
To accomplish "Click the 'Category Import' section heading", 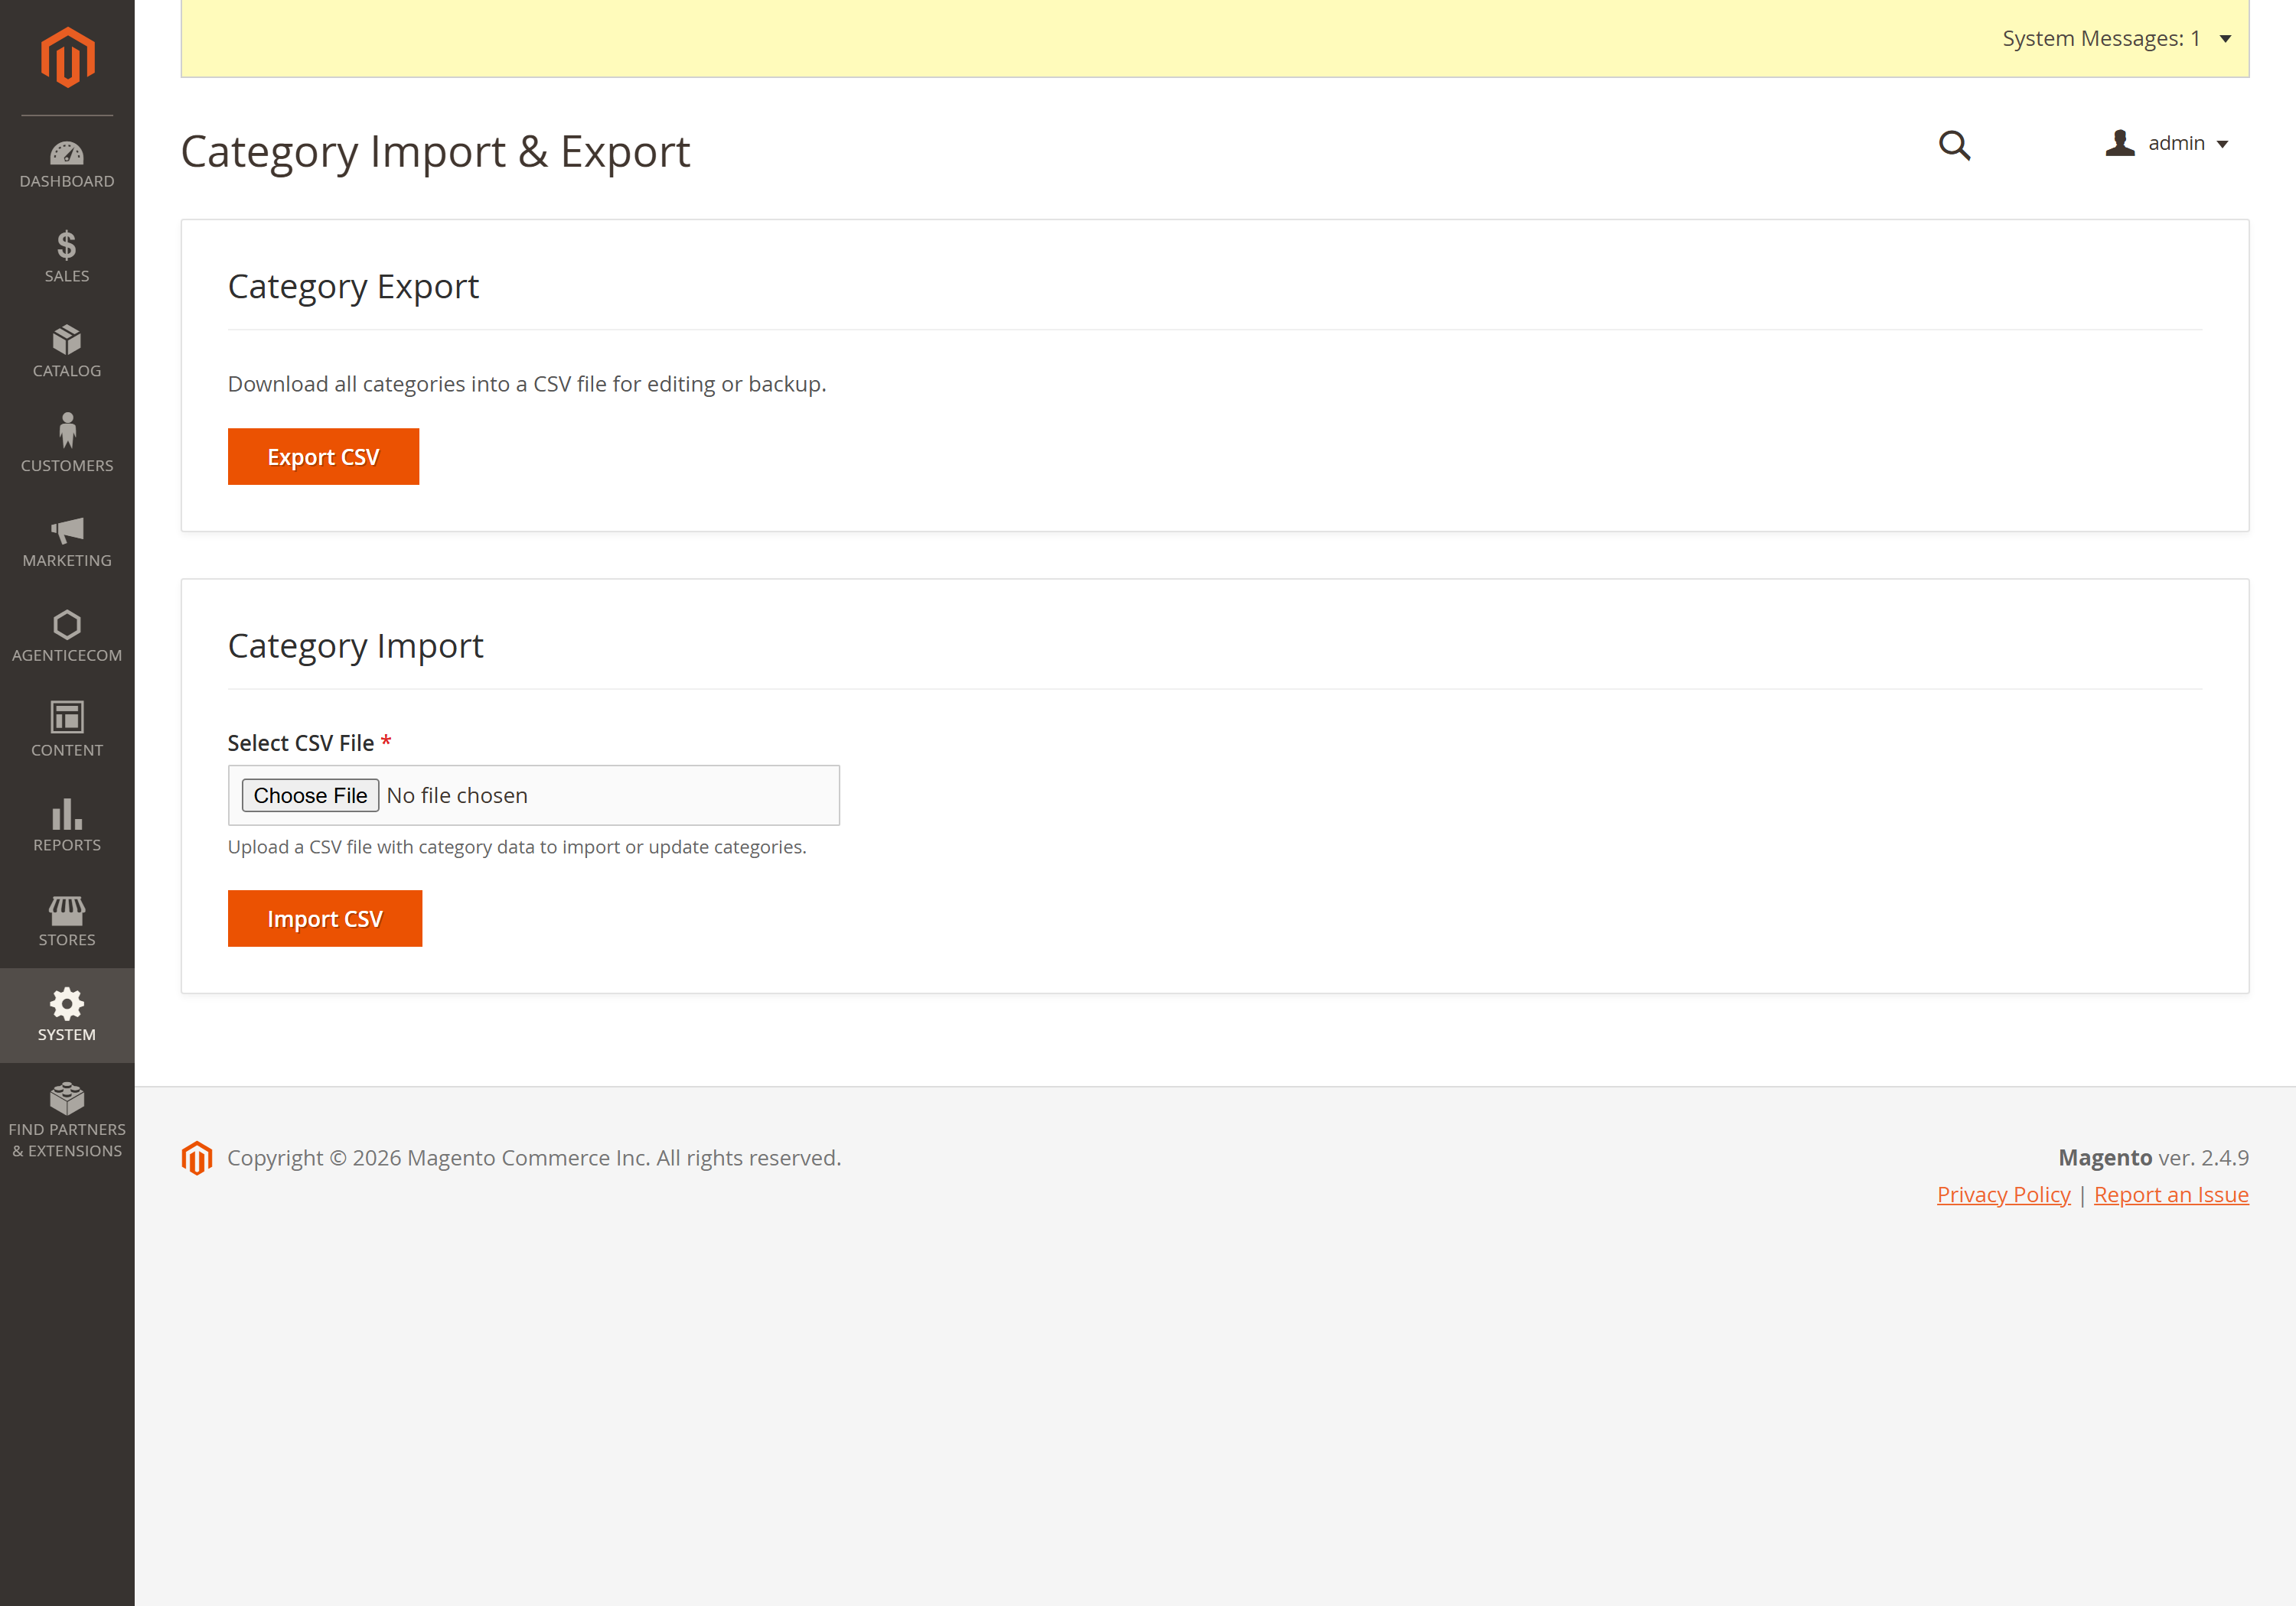I will tap(355, 646).
